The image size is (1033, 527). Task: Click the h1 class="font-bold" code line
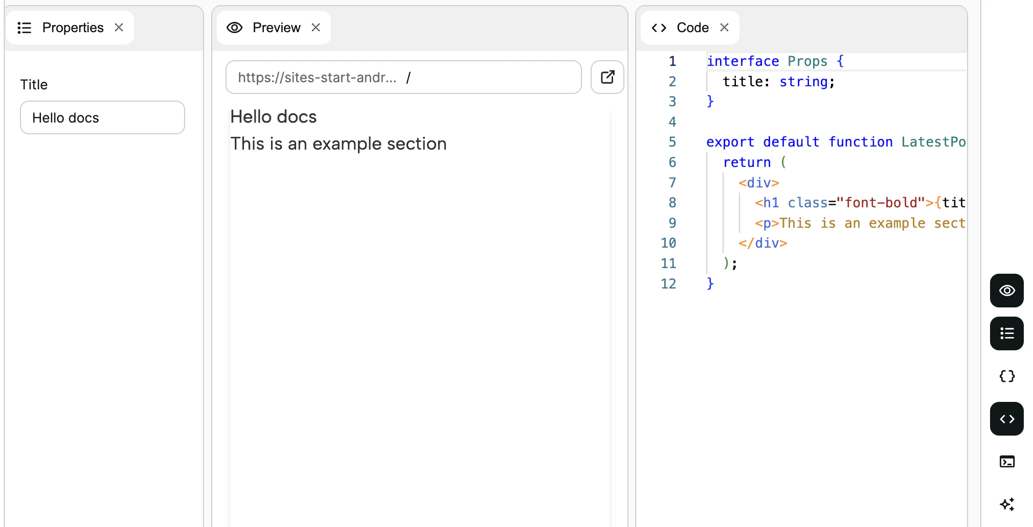[860, 203]
